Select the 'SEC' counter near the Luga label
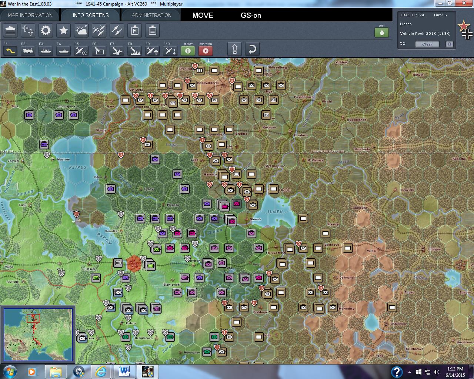The width and height of the screenshot is (474, 379). click(148, 144)
